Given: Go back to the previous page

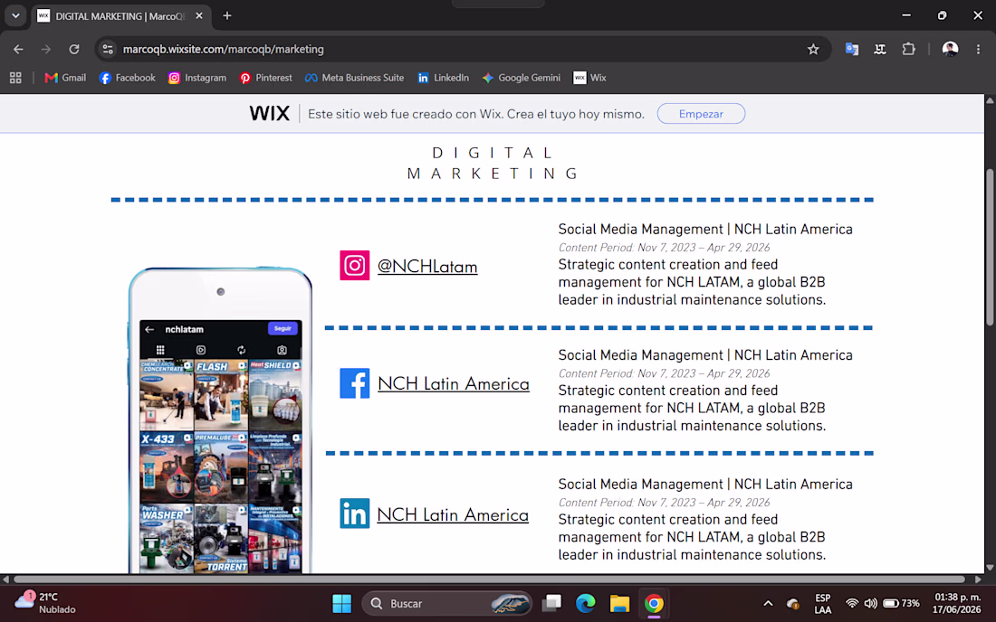Looking at the screenshot, I should pyautogui.click(x=18, y=49).
